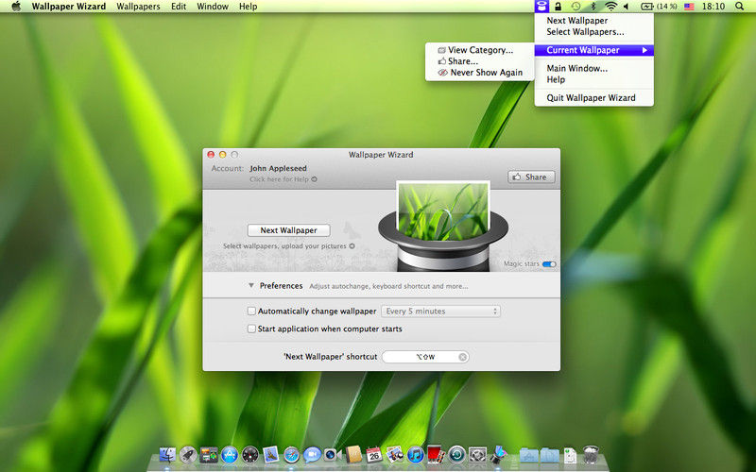This screenshot has height=472, width=756.
Task: Open System Preferences gear in the Dock
Action: tap(477, 454)
